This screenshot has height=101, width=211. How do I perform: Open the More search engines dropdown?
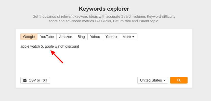[x=128, y=37]
